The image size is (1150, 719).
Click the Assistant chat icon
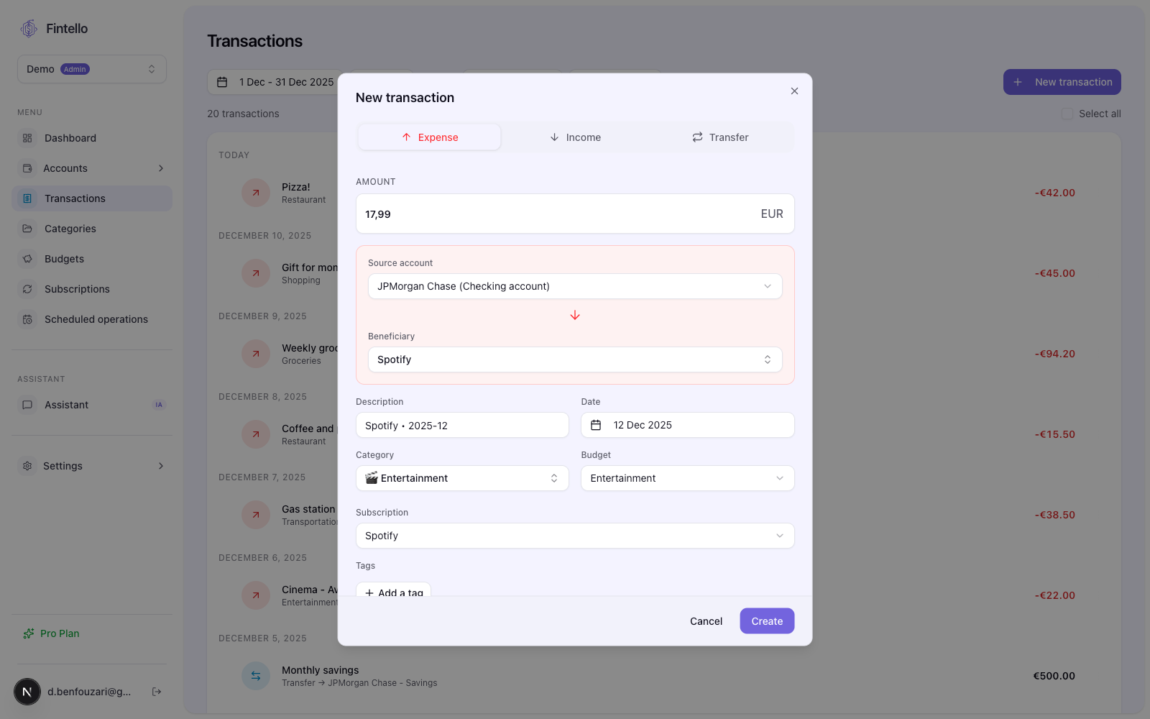(x=27, y=404)
